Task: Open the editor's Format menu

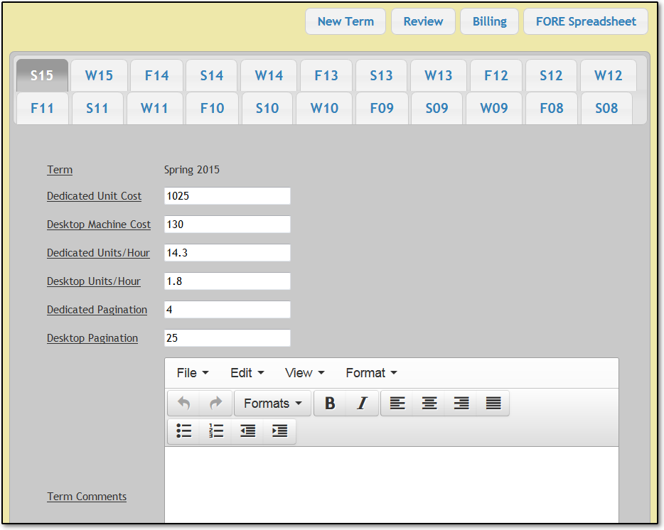Action: coord(372,373)
